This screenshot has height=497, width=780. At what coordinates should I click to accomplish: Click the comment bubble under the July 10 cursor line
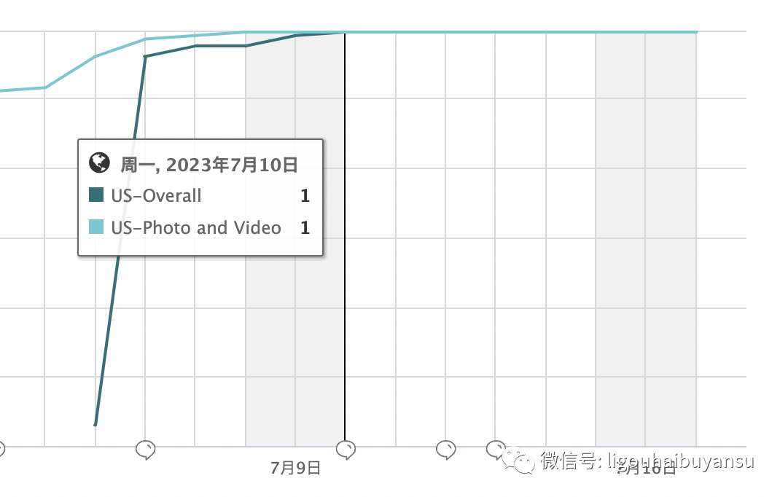pyautogui.click(x=346, y=450)
